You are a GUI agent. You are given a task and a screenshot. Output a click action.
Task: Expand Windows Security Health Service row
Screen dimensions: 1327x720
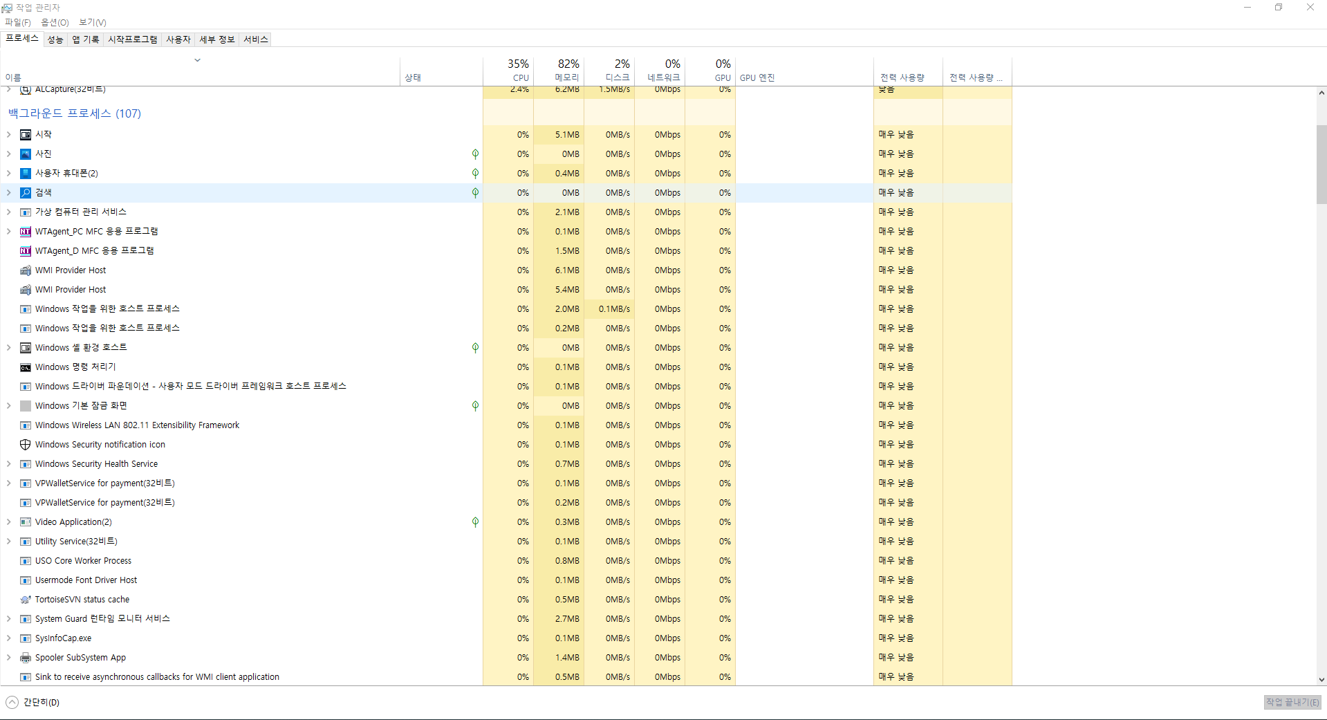[x=9, y=464]
